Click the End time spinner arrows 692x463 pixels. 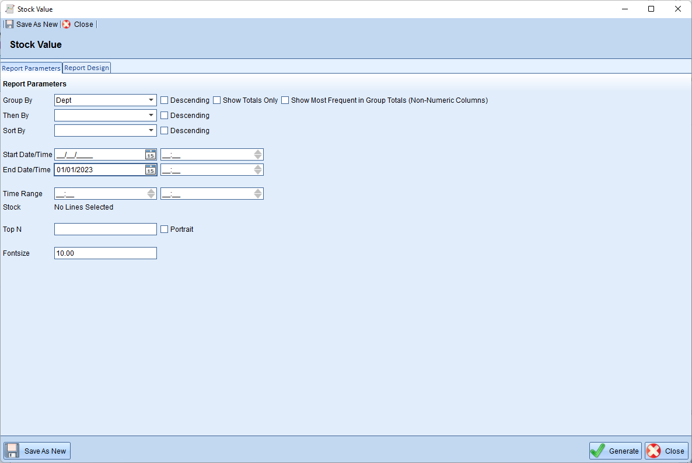[x=258, y=170]
